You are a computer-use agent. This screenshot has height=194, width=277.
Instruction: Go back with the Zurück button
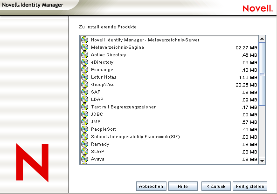pos(216,186)
